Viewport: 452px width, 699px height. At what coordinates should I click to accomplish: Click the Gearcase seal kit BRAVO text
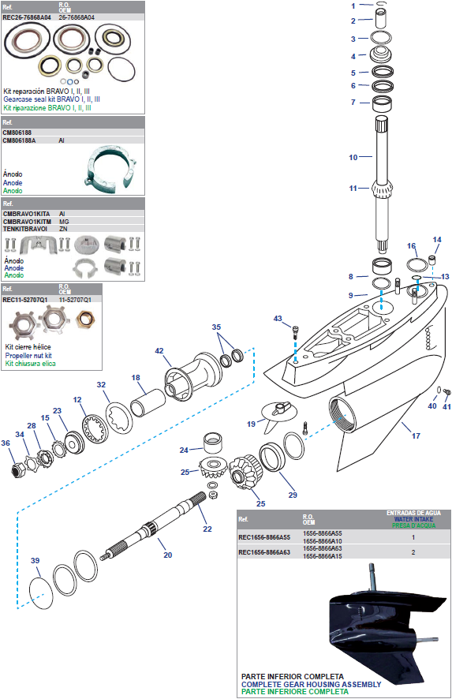point(52,99)
